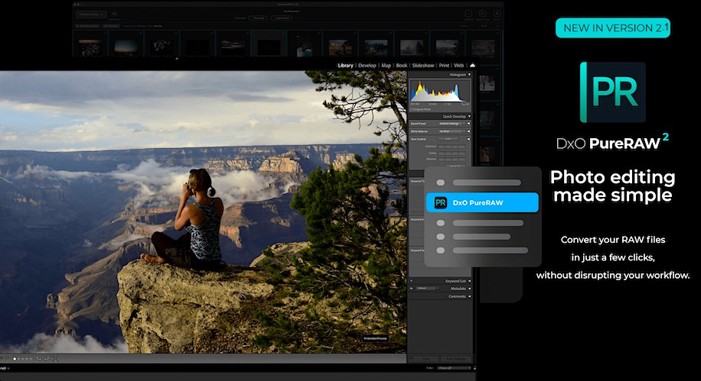
Task: Open the Metadata Default preset dropdown
Action: pos(427,289)
